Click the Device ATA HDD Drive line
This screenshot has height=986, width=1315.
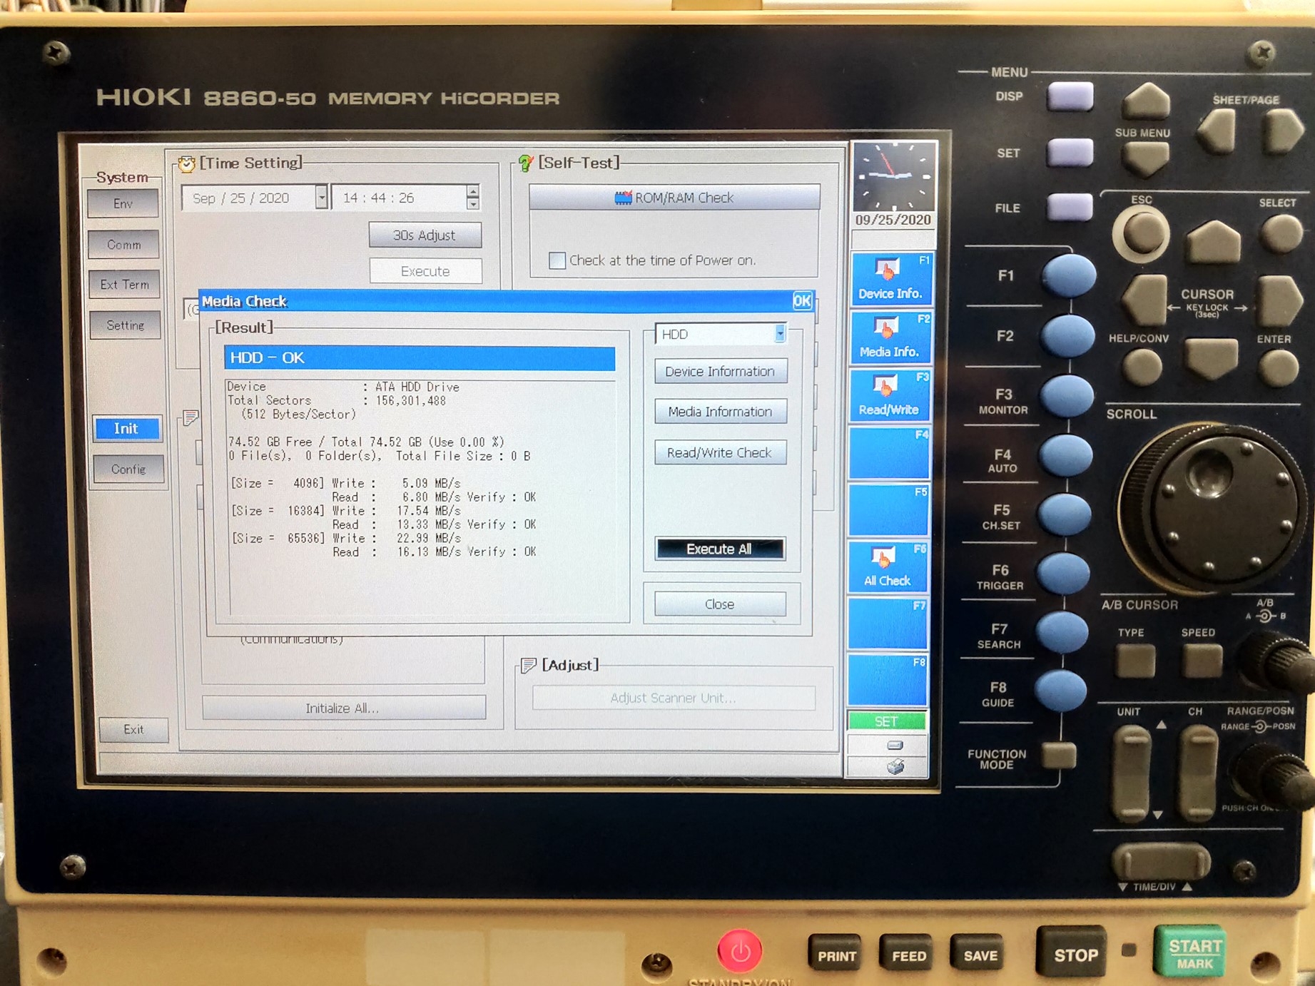click(x=343, y=387)
